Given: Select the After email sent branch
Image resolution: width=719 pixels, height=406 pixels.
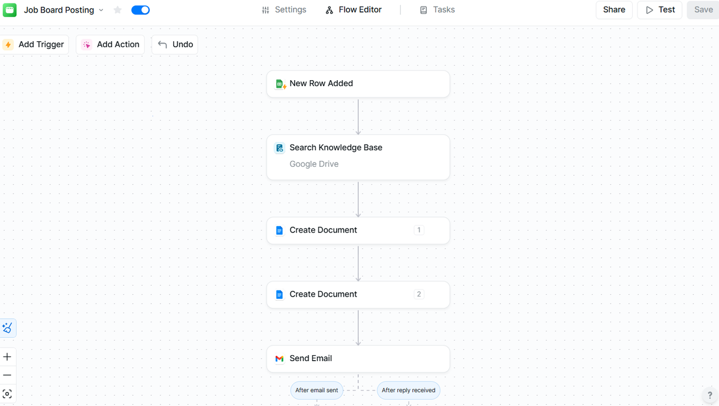Looking at the screenshot, I should (x=316, y=390).
